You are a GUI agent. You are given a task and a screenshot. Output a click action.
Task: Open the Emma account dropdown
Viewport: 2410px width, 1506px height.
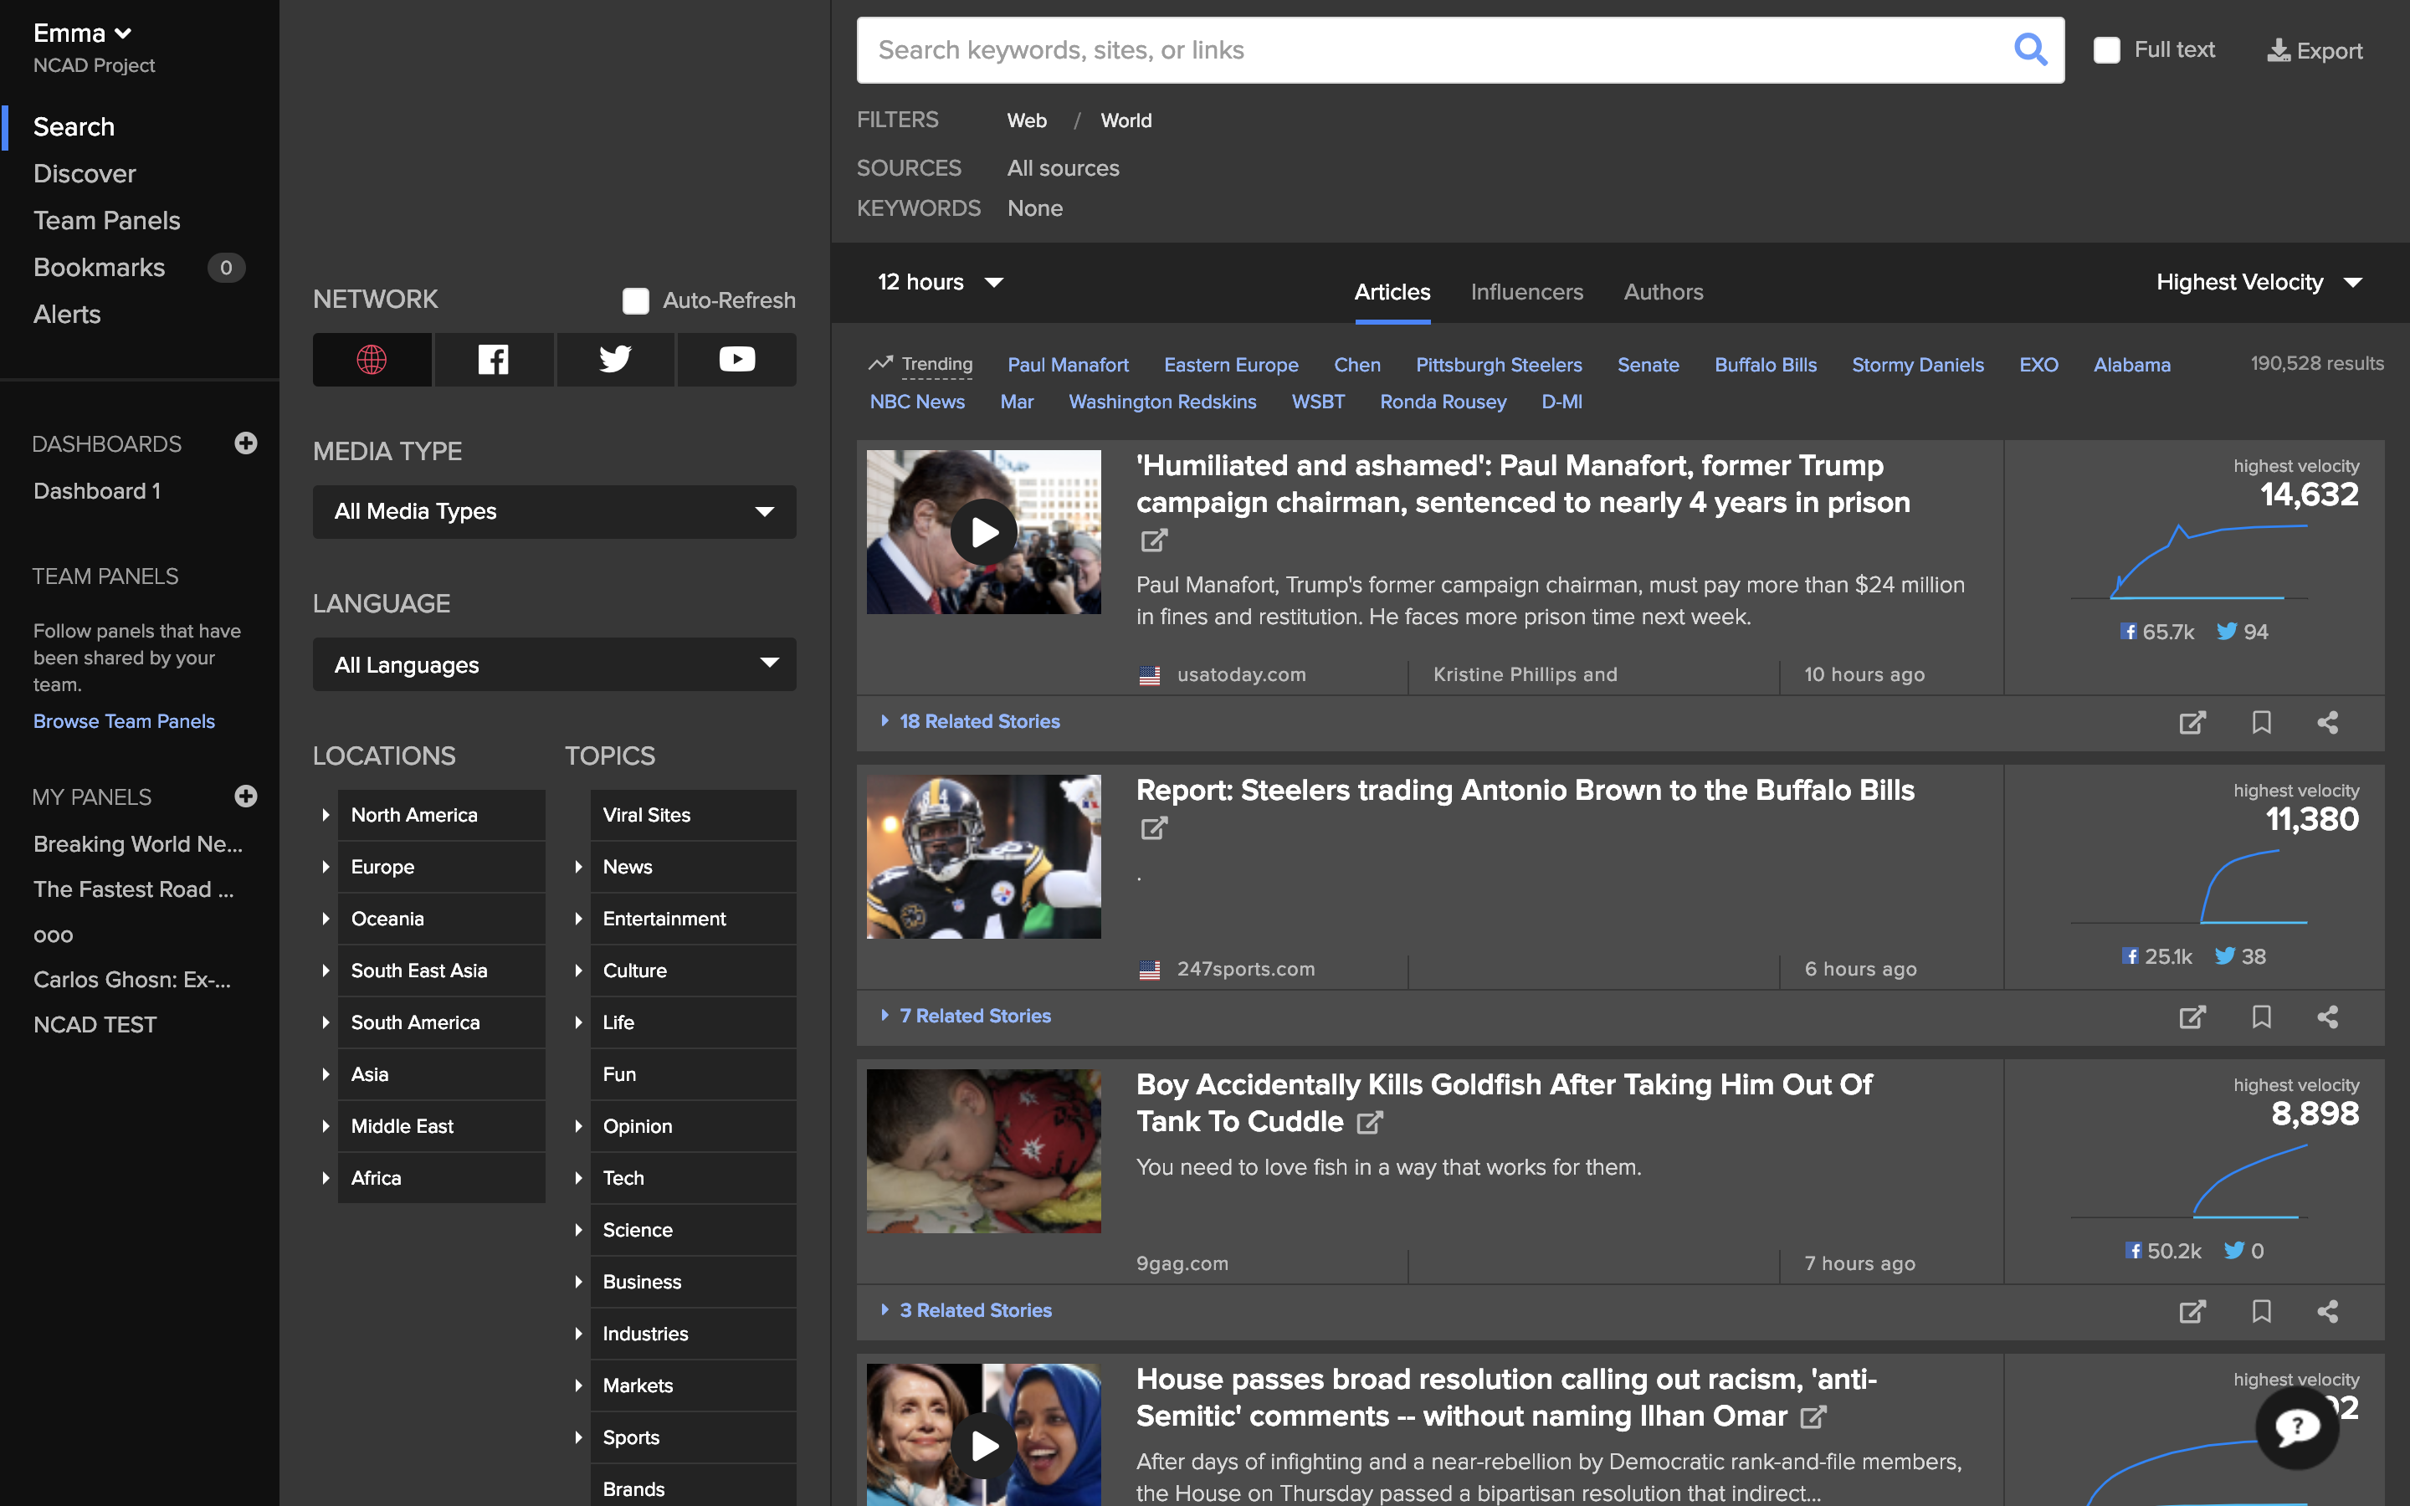point(83,33)
